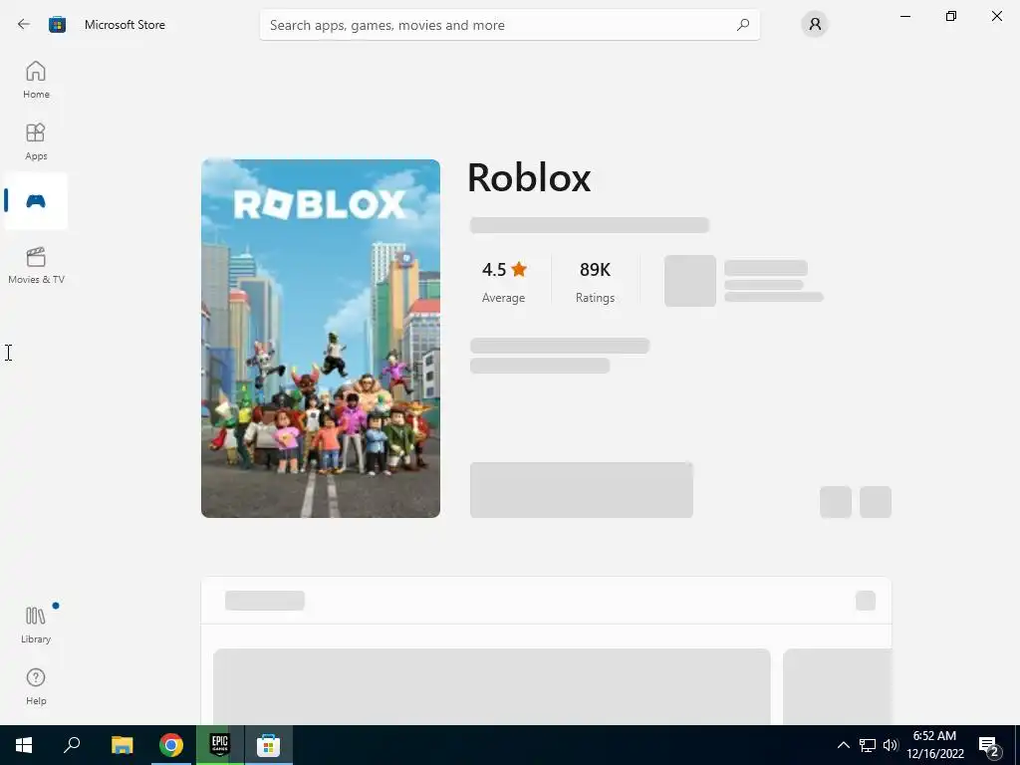This screenshot has height=765, width=1020.
Task: Open Windows Start menu
Action: click(x=24, y=745)
